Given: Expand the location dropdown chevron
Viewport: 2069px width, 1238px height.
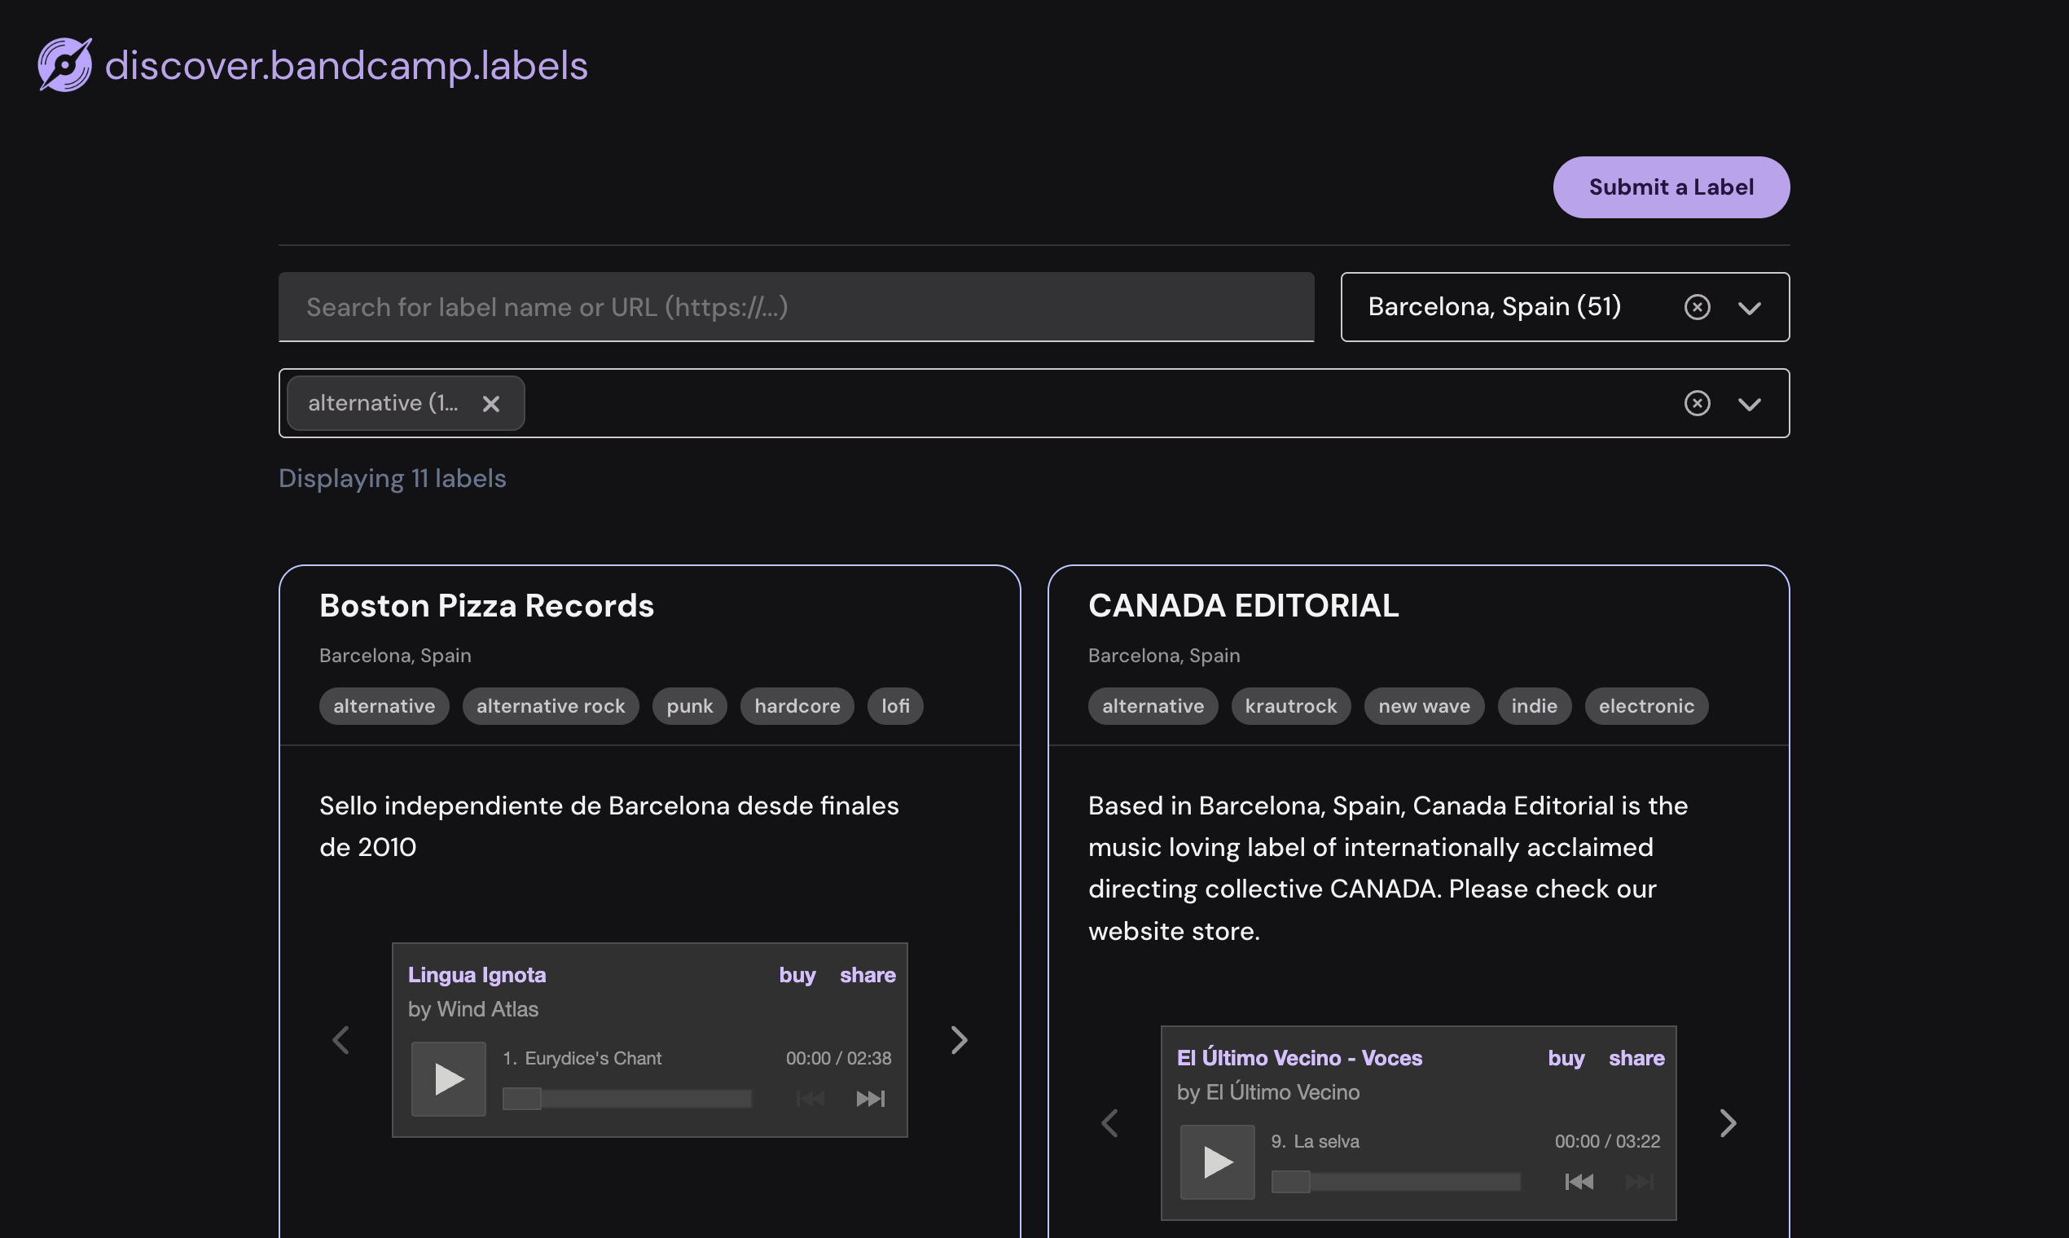Looking at the screenshot, I should 1750,308.
